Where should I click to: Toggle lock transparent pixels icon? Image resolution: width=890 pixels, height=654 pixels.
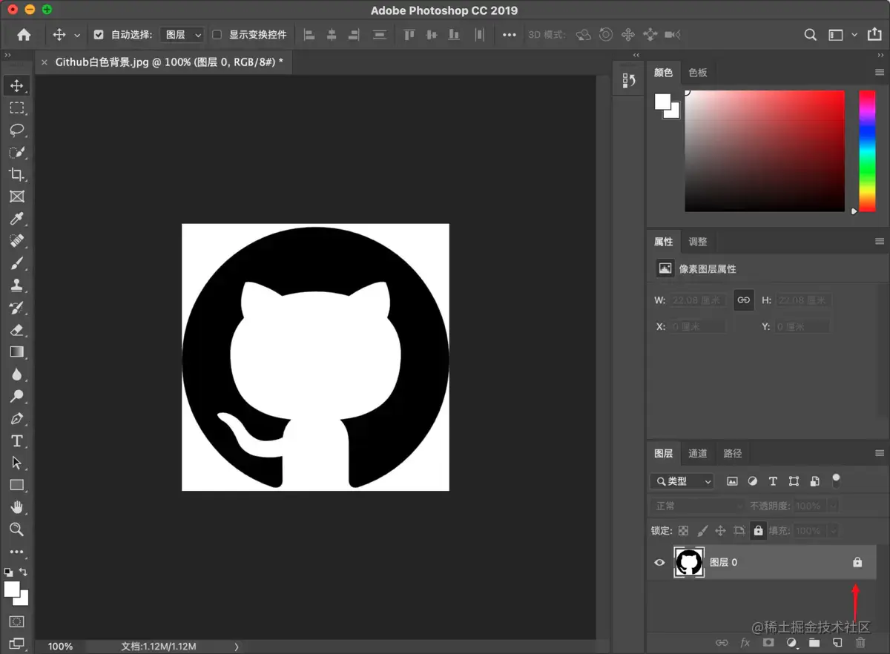683,531
